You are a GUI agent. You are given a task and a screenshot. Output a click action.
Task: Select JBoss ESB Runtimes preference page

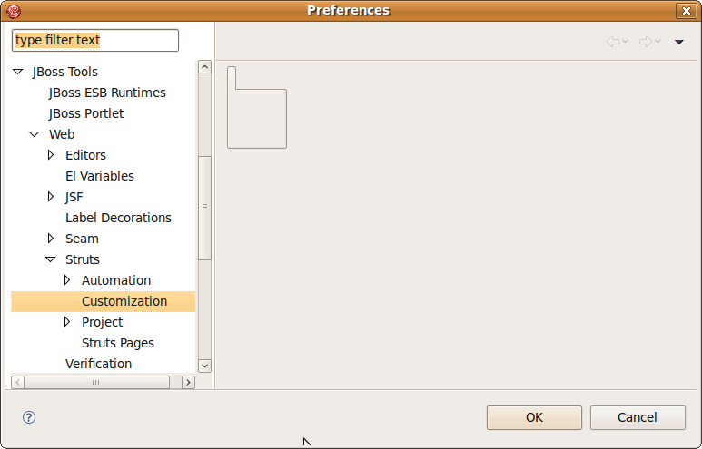[107, 93]
